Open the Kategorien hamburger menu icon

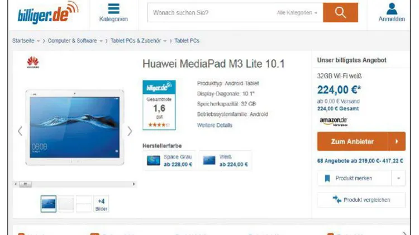113,9
